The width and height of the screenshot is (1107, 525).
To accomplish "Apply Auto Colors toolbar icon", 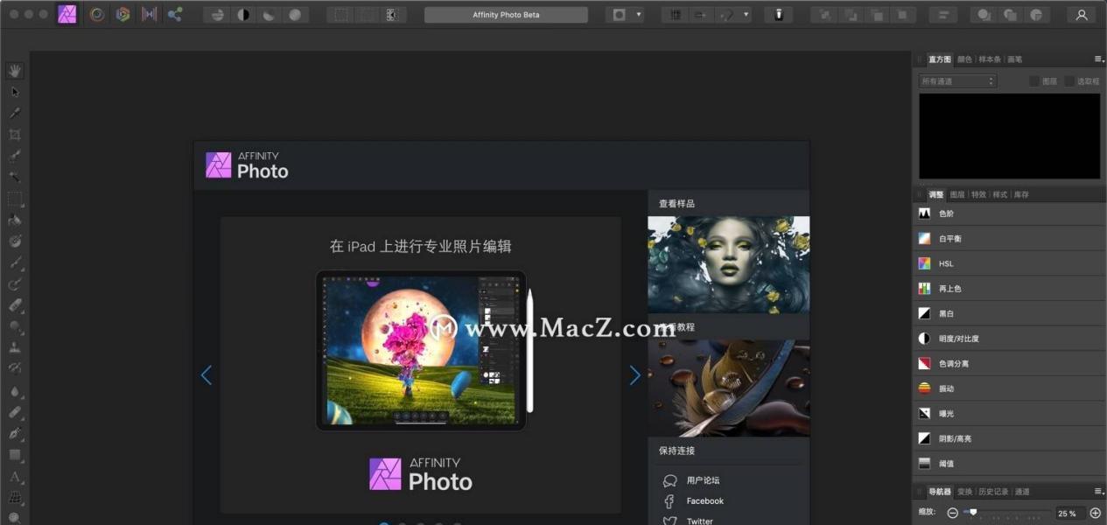I will tap(270, 15).
